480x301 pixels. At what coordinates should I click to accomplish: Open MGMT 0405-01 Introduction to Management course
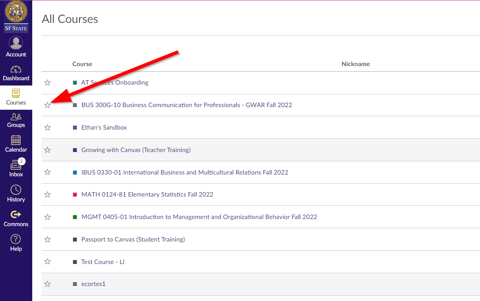199,217
